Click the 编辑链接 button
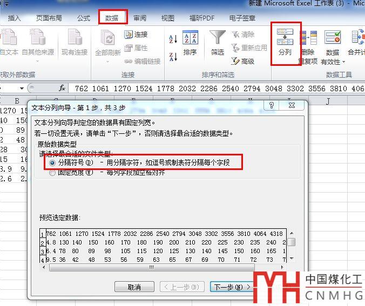The height and width of the screenshot is (306, 365). [x=143, y=61]
